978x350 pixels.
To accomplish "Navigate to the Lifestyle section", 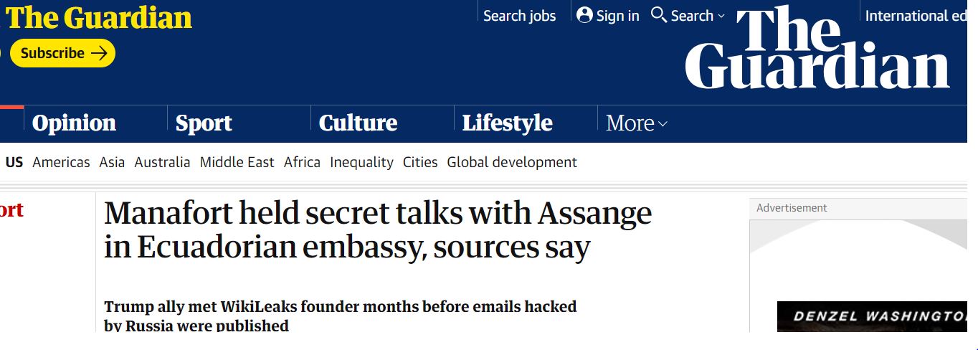I will tap(507, 123).
